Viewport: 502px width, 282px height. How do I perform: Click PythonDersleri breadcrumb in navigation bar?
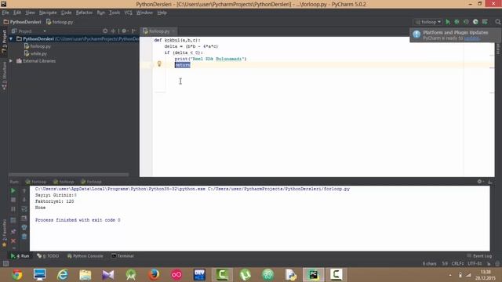pyautogui.click(x=23, y=22)
